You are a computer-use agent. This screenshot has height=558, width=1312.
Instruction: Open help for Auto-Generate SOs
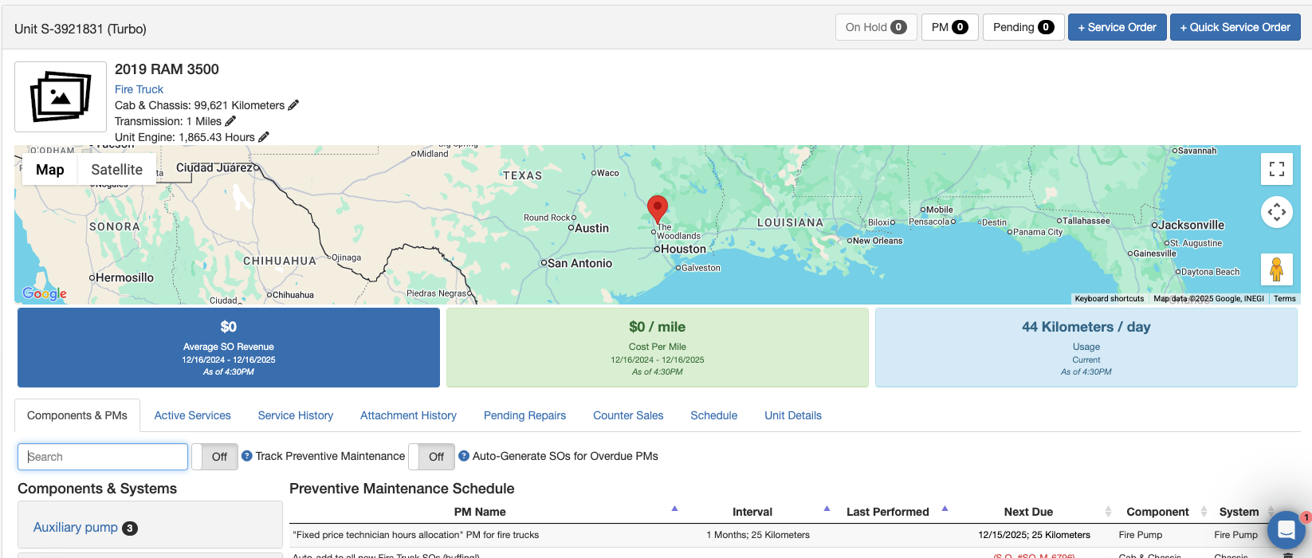(464, 456)
